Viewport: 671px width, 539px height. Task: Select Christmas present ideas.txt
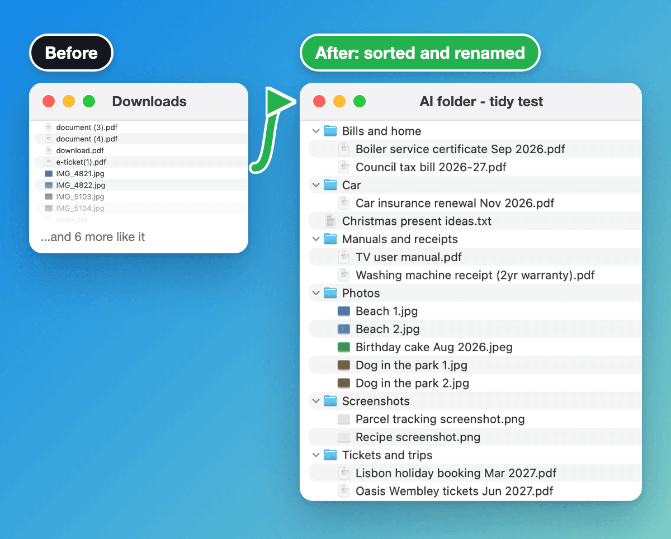click(417, 221)
